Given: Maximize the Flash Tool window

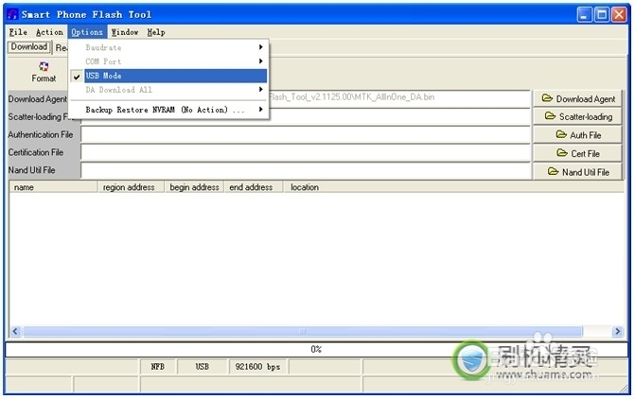Looking at the screenshot, I should click(602, 14).
